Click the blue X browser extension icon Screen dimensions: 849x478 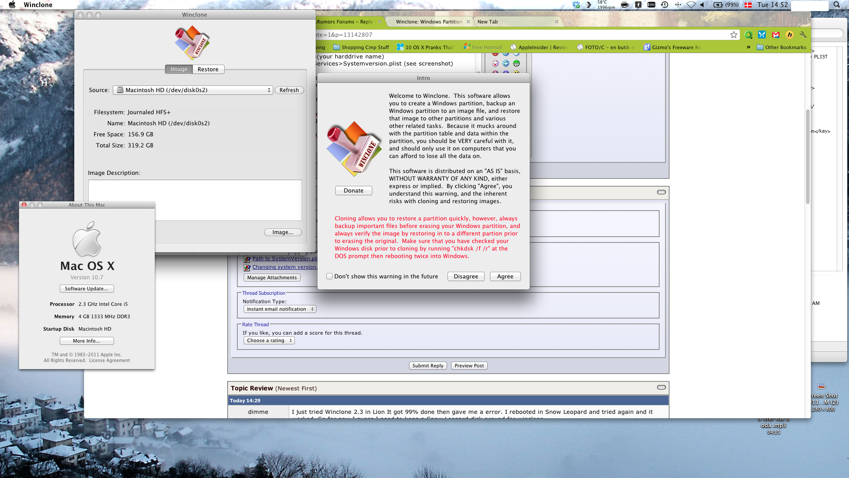click(x=762, y=35)
